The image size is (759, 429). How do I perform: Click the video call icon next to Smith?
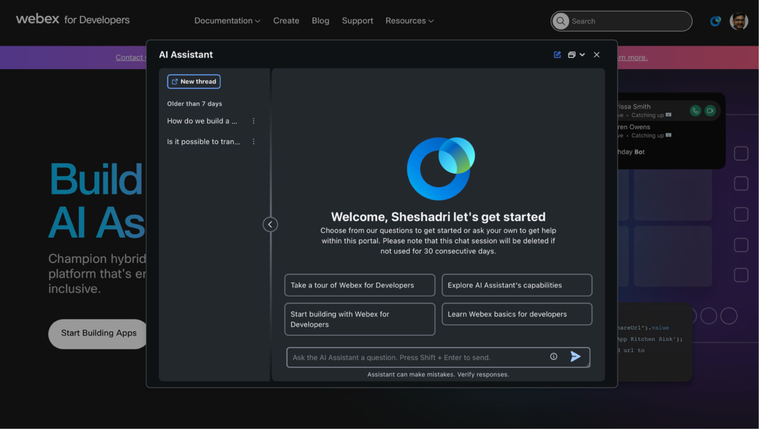pos(710,111)
